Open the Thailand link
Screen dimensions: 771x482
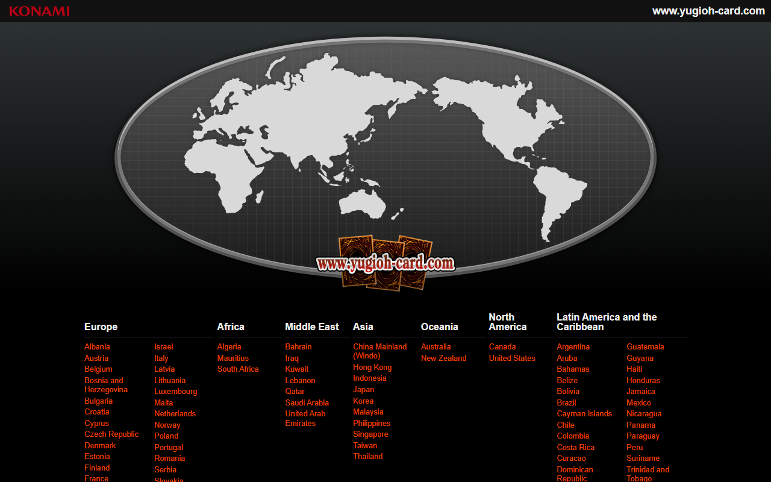[368, 456]
